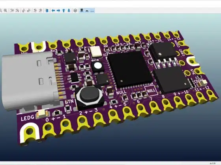The image size is (221, 165).
Task: Rotate board clockwise around X axis
Action: click(12, 11)
